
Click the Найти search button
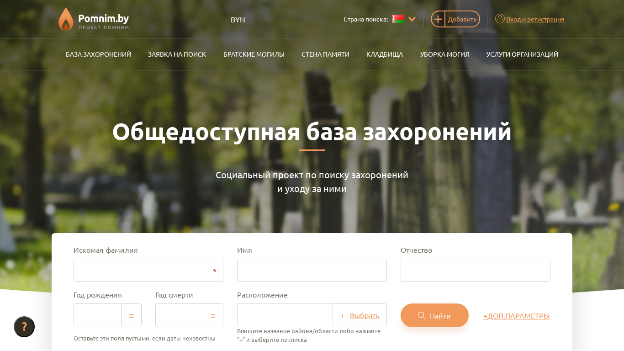[x=434, y=315]
